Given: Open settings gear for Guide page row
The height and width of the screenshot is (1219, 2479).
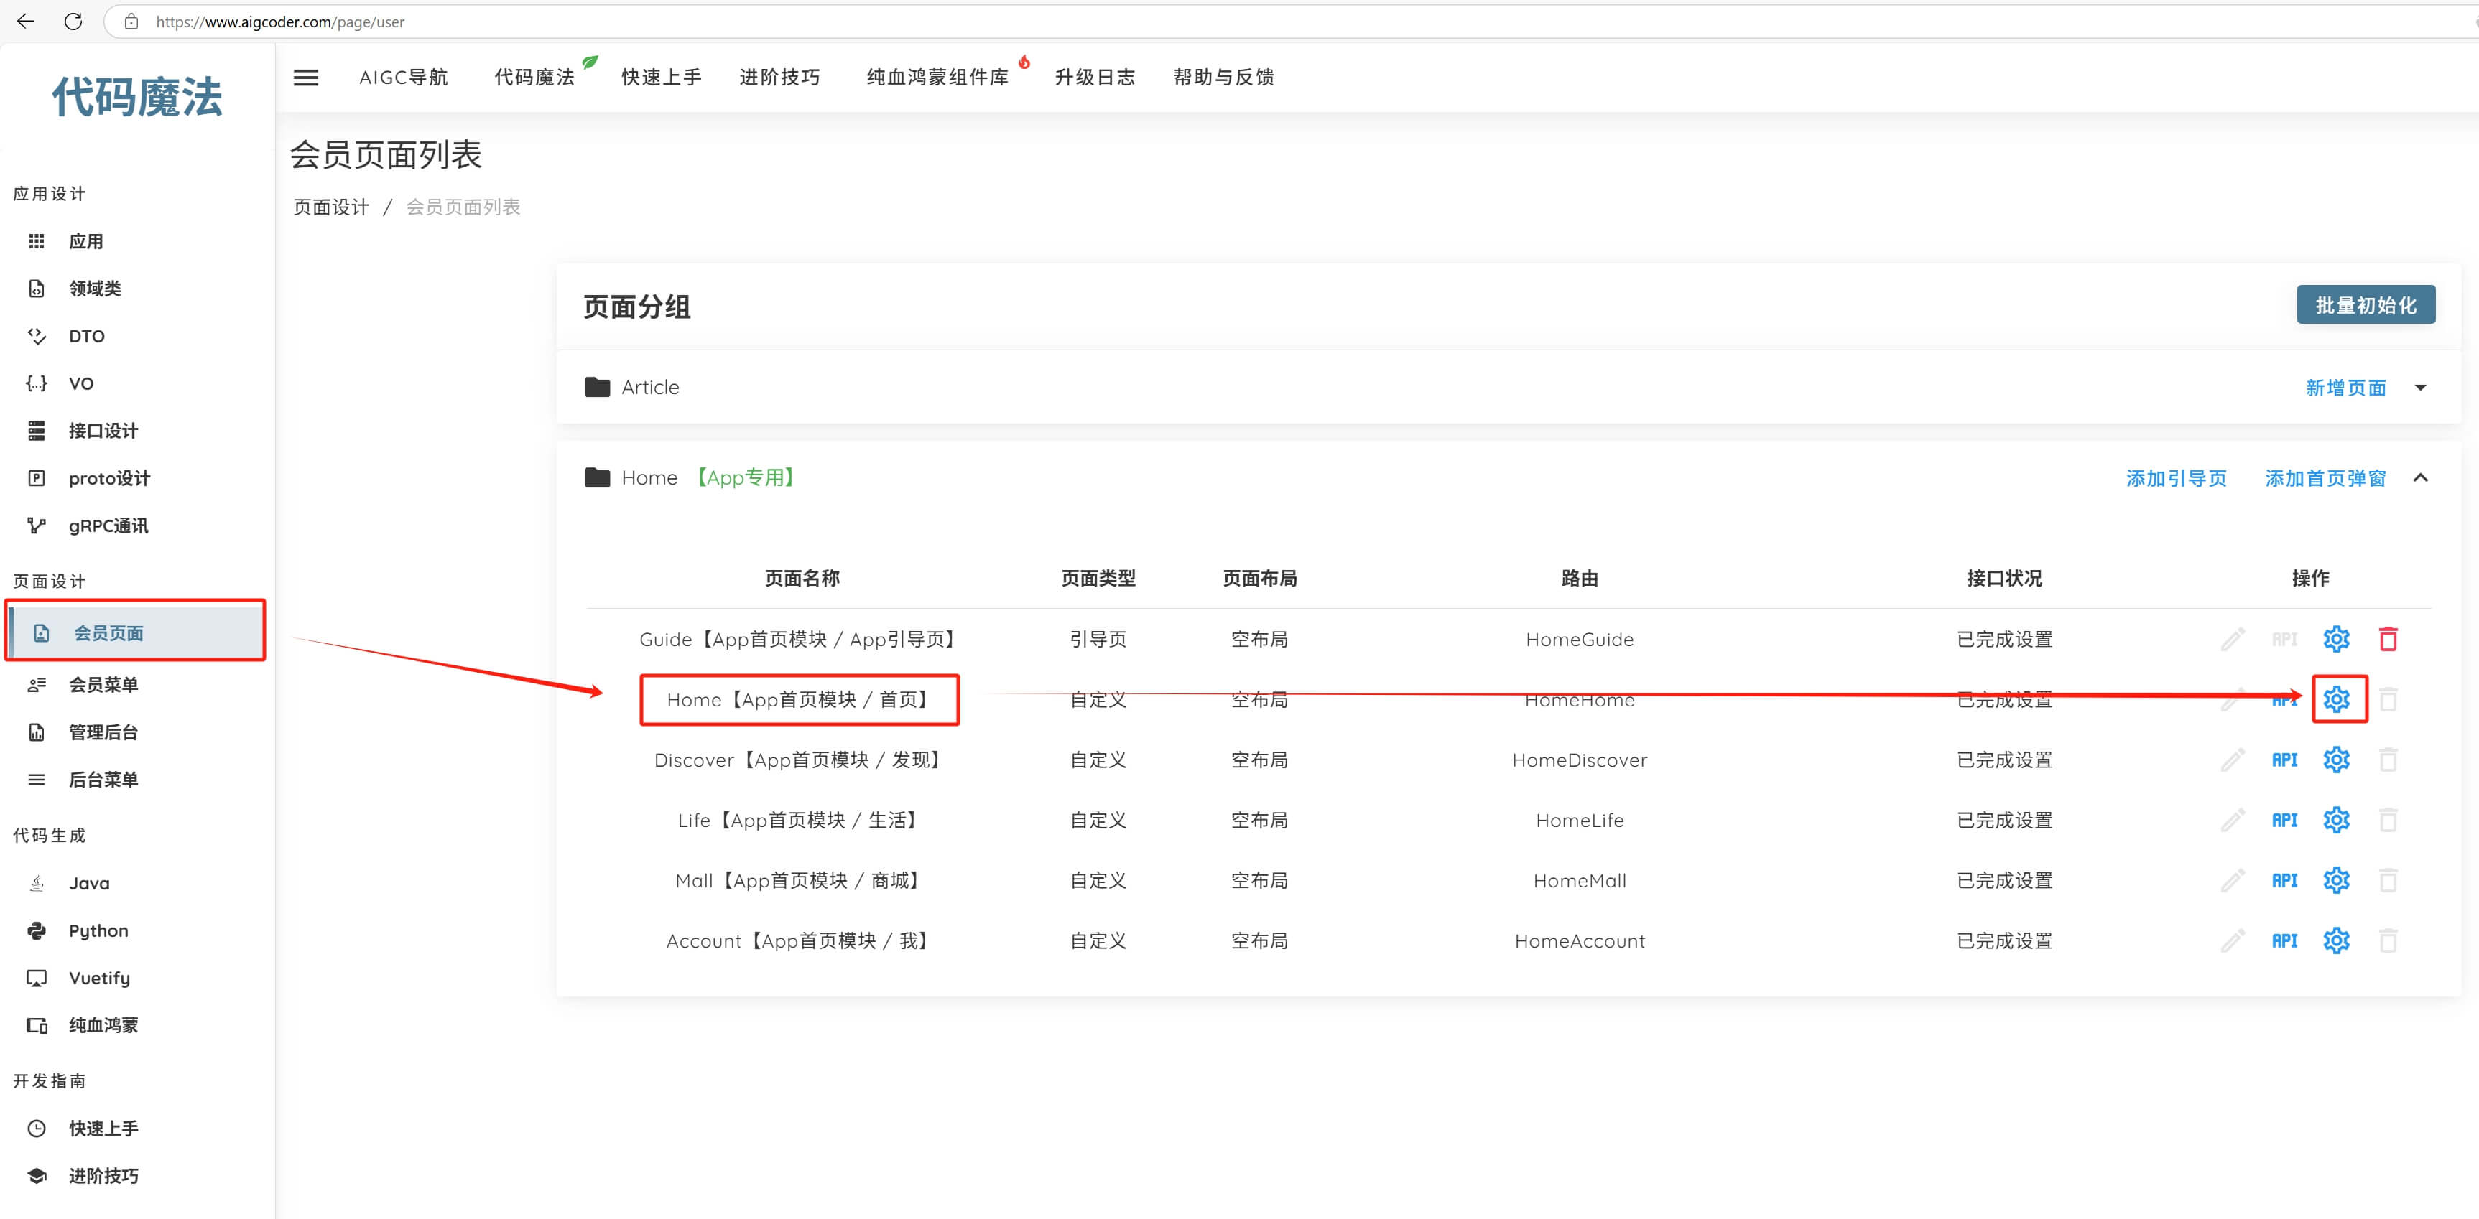Looking at the screenshot, I should (x=2335, y=639).
